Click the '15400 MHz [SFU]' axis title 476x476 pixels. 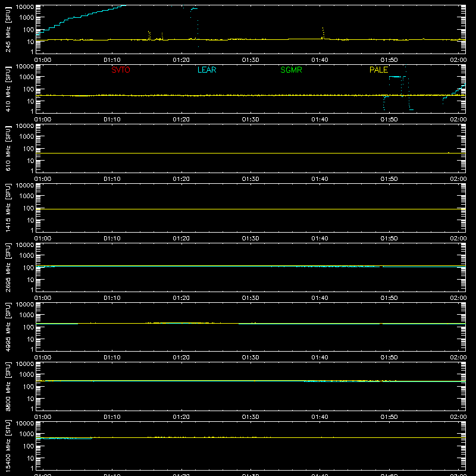(x=8, y=446)
